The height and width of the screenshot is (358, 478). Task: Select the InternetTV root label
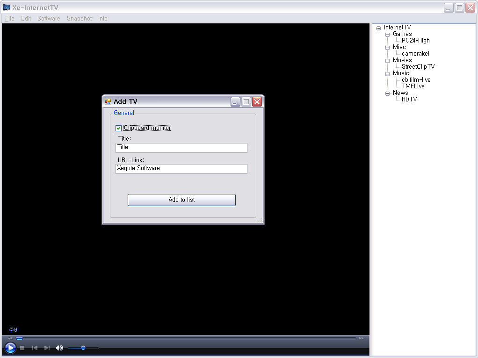[397, 28]
